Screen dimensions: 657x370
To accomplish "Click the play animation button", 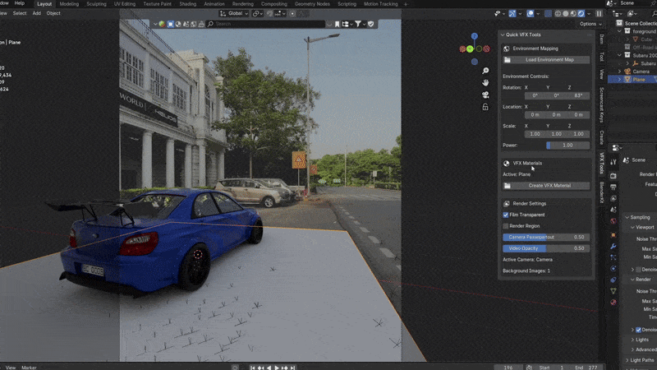I will tap(277, 368).
